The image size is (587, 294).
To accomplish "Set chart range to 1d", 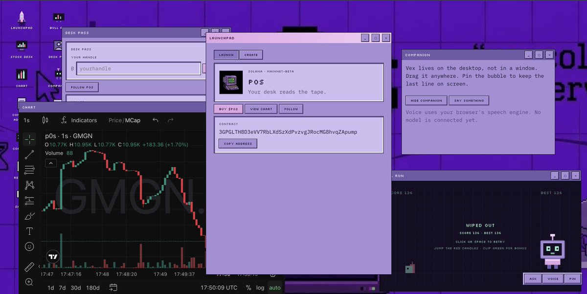I will pos(50,288).
